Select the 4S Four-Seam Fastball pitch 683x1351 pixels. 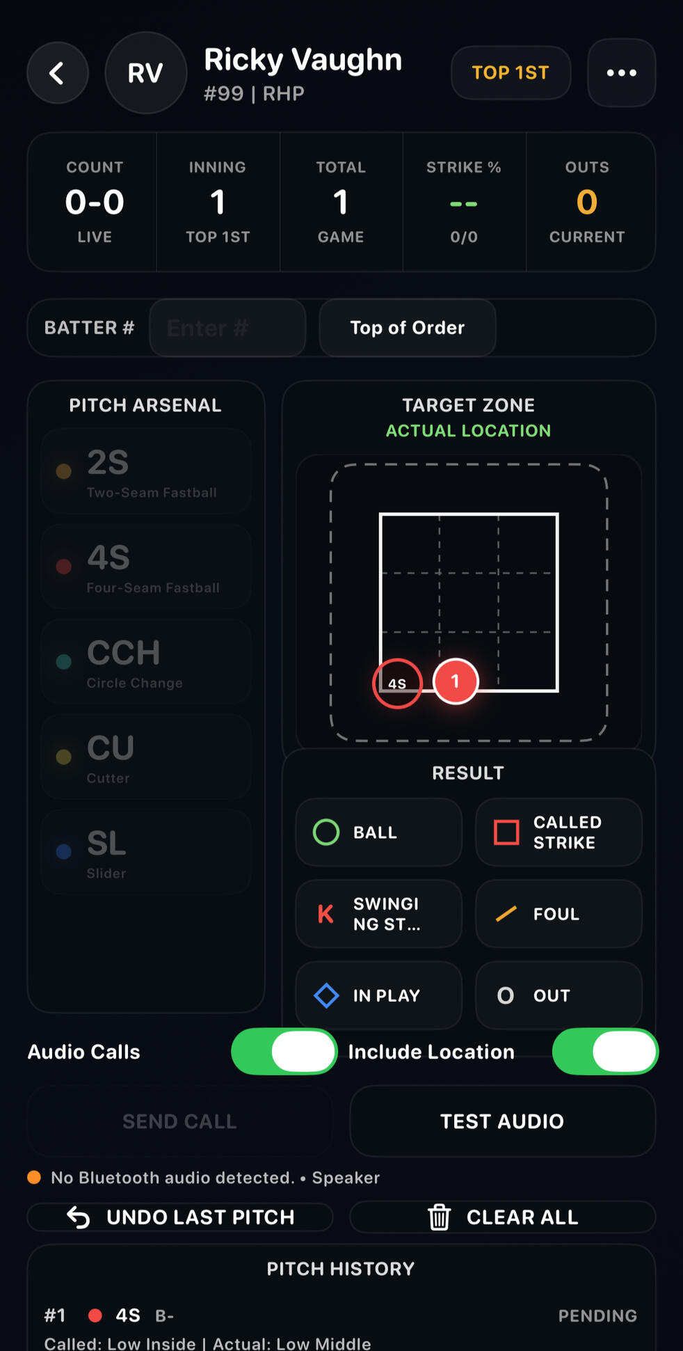146,567
